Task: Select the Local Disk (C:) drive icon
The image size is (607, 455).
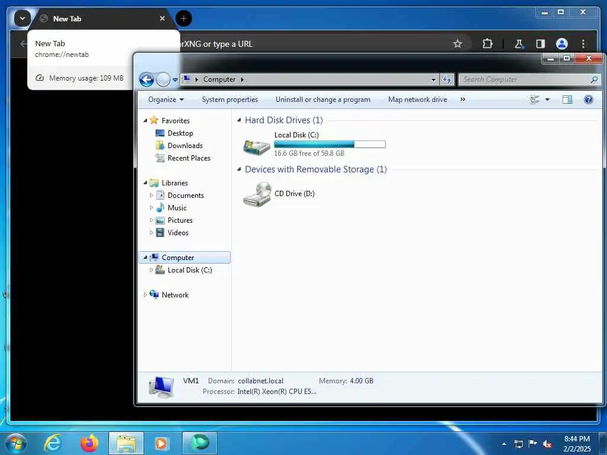Action: [256, 147]
